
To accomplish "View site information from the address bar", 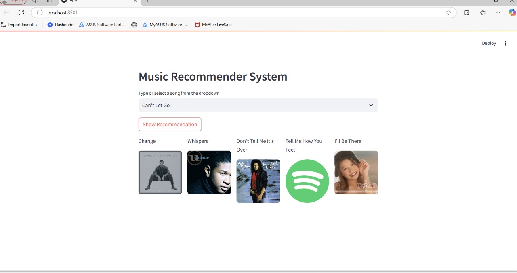I will 39,13.
